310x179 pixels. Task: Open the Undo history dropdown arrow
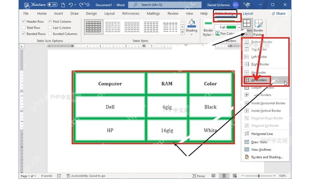point(75,5)
